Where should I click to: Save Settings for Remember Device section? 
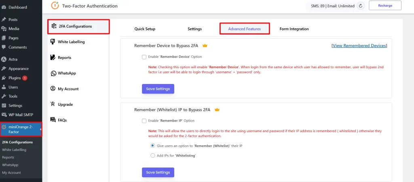pos(158,89)
